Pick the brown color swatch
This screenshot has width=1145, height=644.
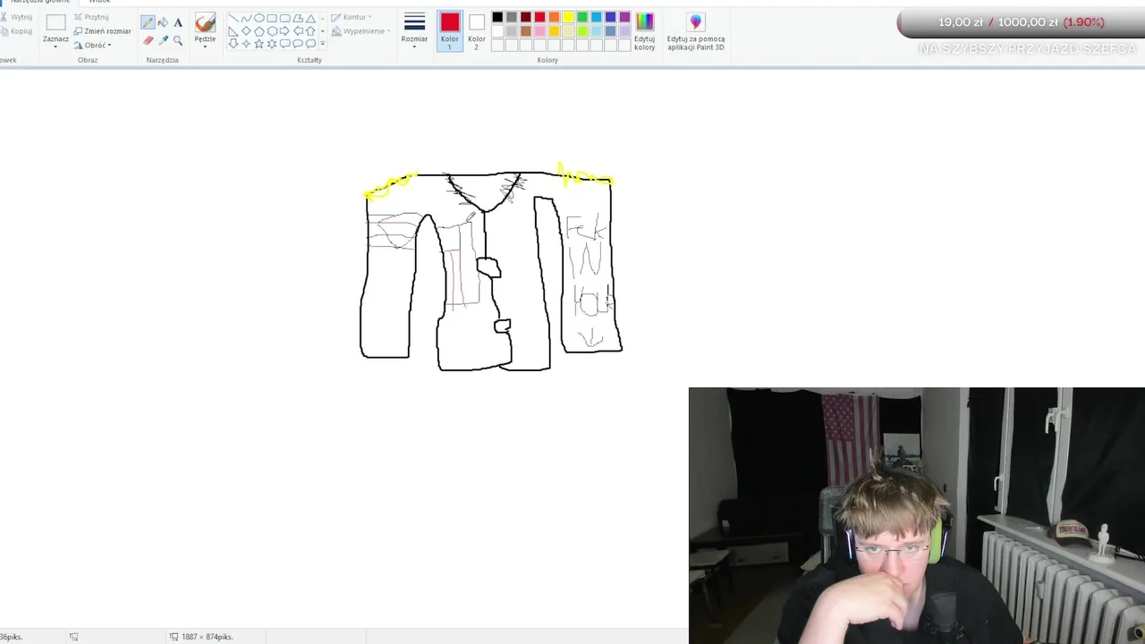[x=526, y=31]
